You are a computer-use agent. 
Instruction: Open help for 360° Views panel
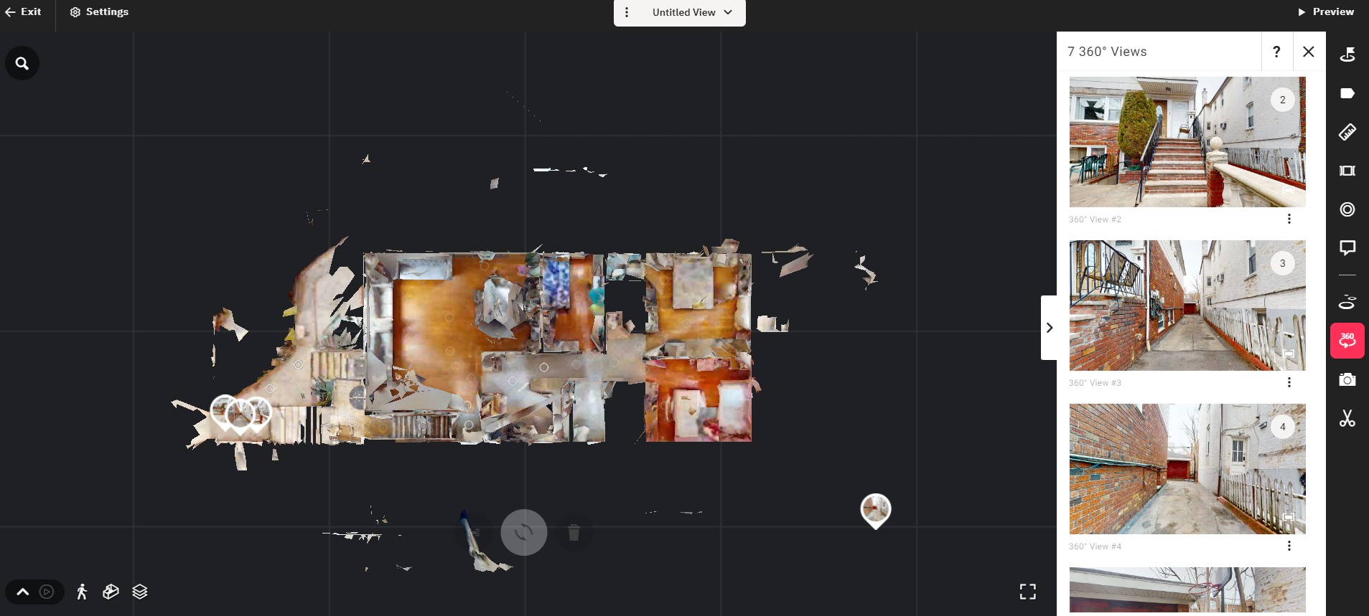(1276, 52)
